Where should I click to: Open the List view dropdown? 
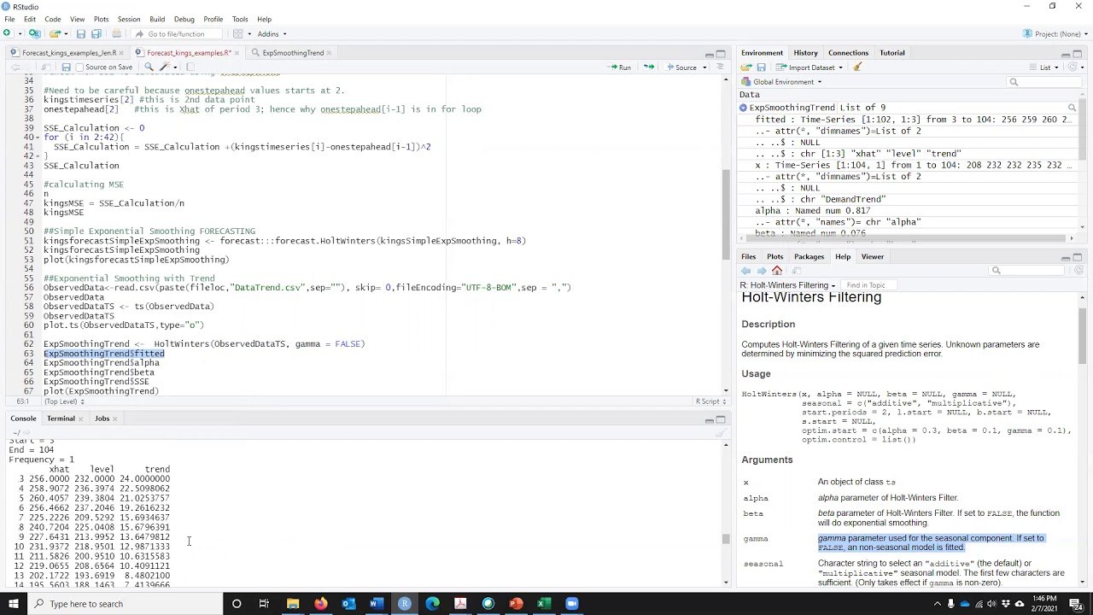click(x=1045, y=67)
